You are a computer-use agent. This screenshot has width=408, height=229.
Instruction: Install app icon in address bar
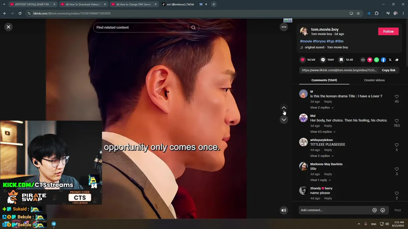351,13
